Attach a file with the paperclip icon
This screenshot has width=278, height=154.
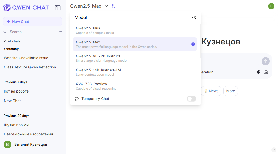click(x=258, y=72)
